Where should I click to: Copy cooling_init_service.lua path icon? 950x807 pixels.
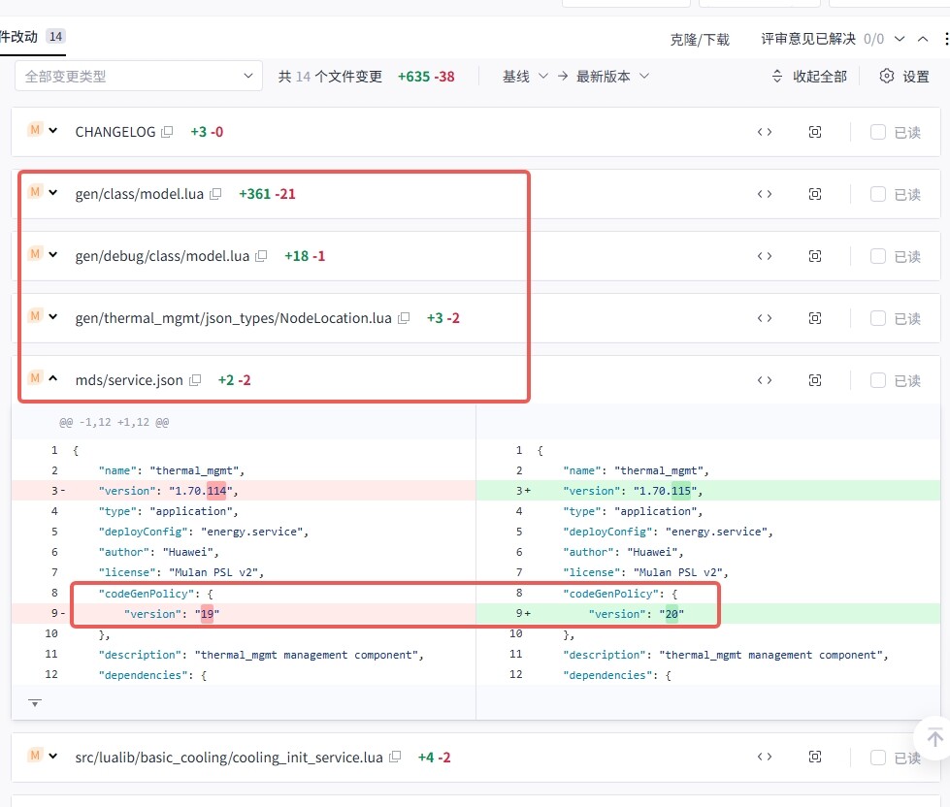[395, 757]
